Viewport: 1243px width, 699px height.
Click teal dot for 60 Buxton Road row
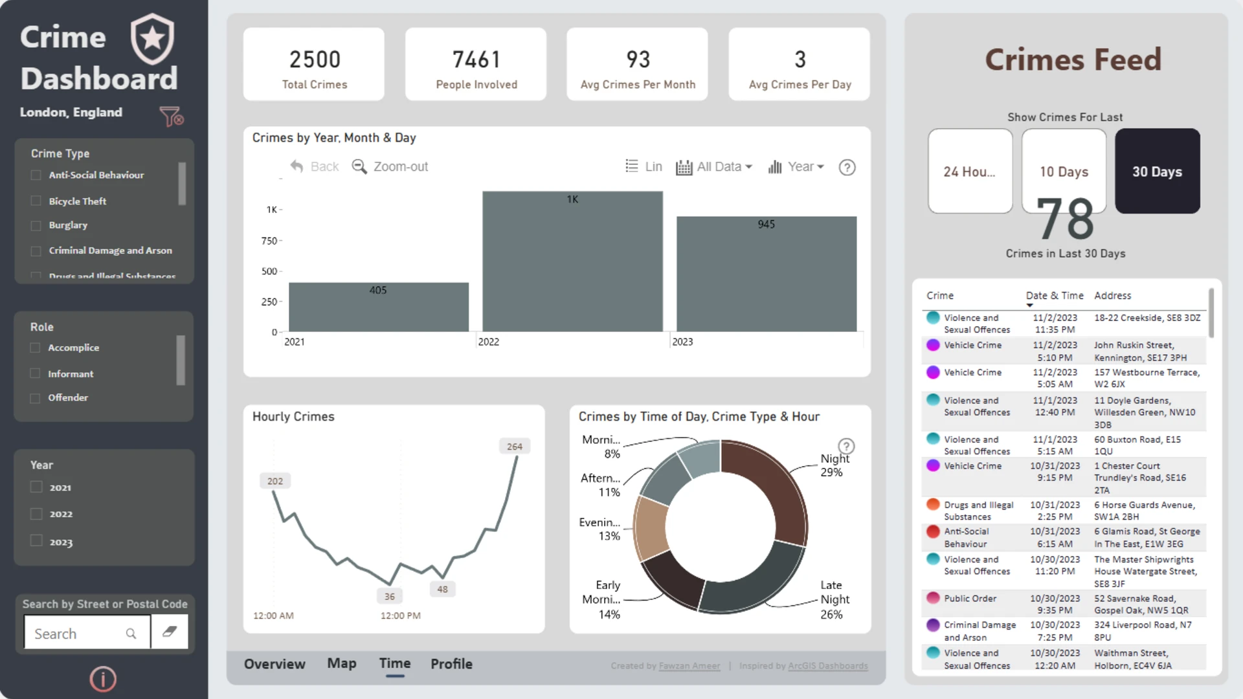tap(933, 439)
